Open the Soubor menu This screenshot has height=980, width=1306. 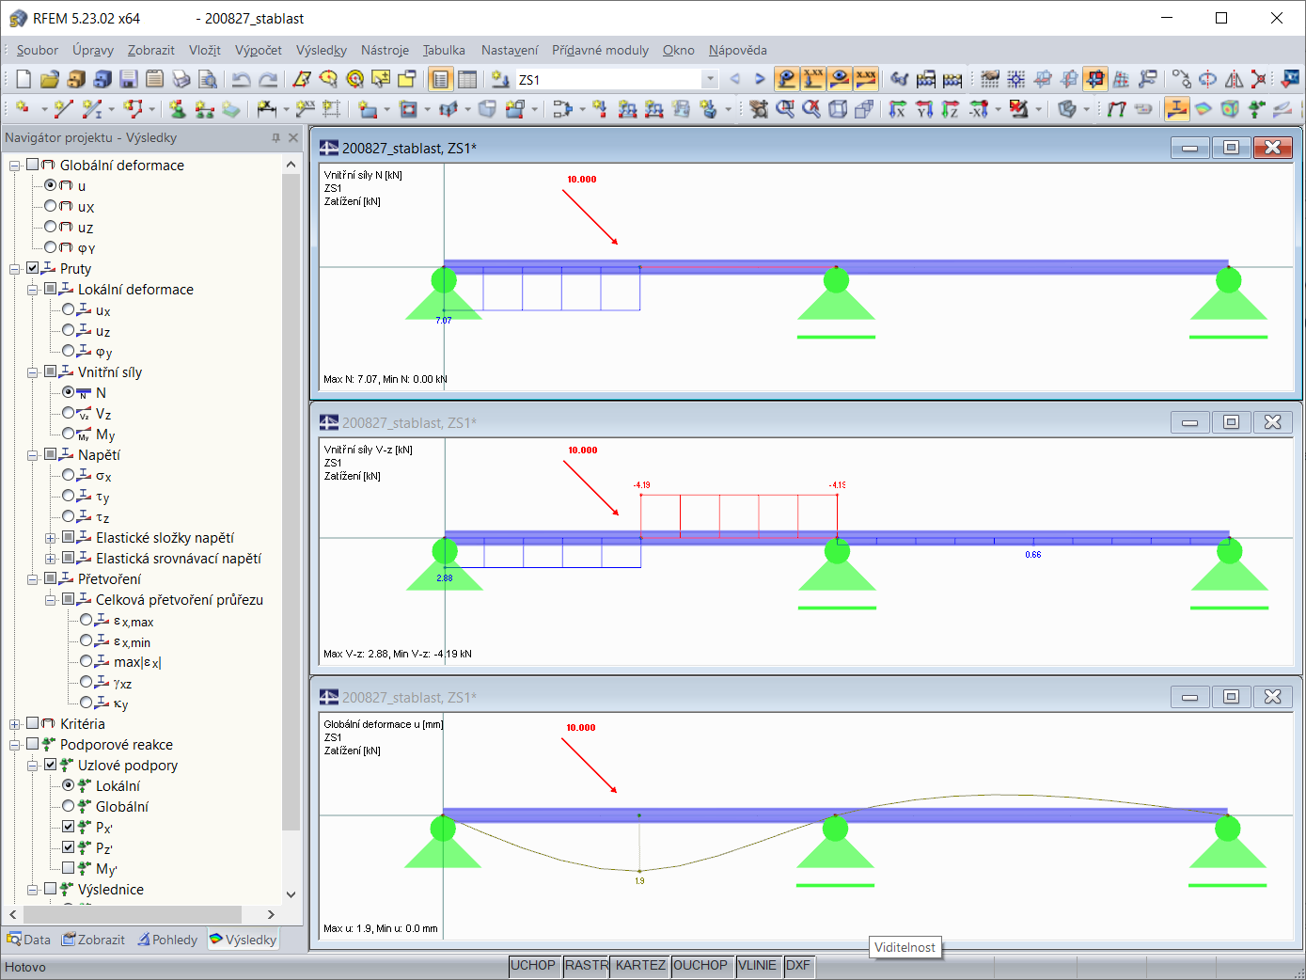coord(37,50)
